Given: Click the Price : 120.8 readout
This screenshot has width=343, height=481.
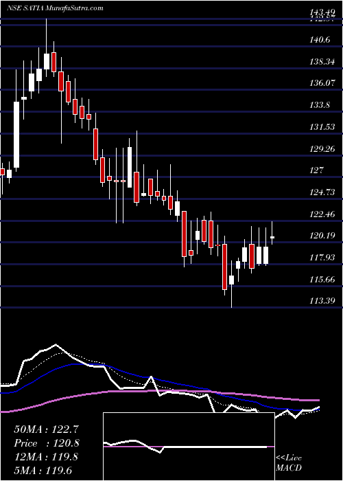Looking at the screenshot, I should pyautogui.click(x=47, y=443).
